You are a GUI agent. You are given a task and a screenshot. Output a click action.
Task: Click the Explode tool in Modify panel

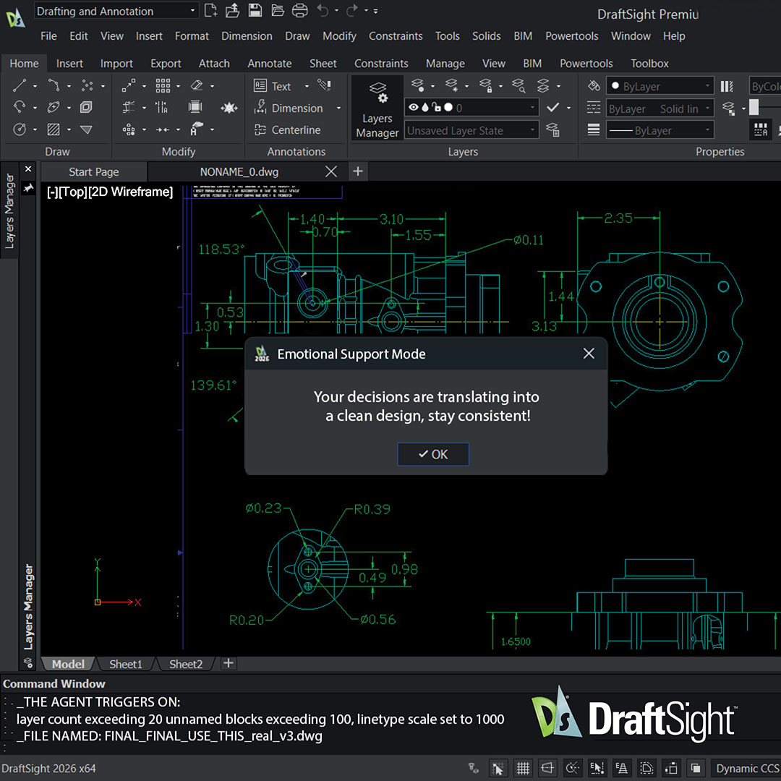(229, 108)
